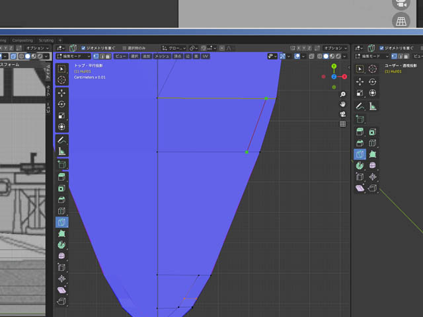Select the Box Select tool in the top-view viewport
The height and width of the screenshot is (317, 423).
point(61,69)
